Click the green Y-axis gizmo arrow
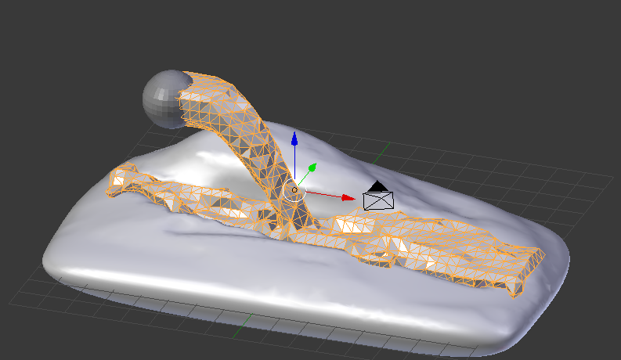Screen dimensions: 621x360 tap(312, 167)
